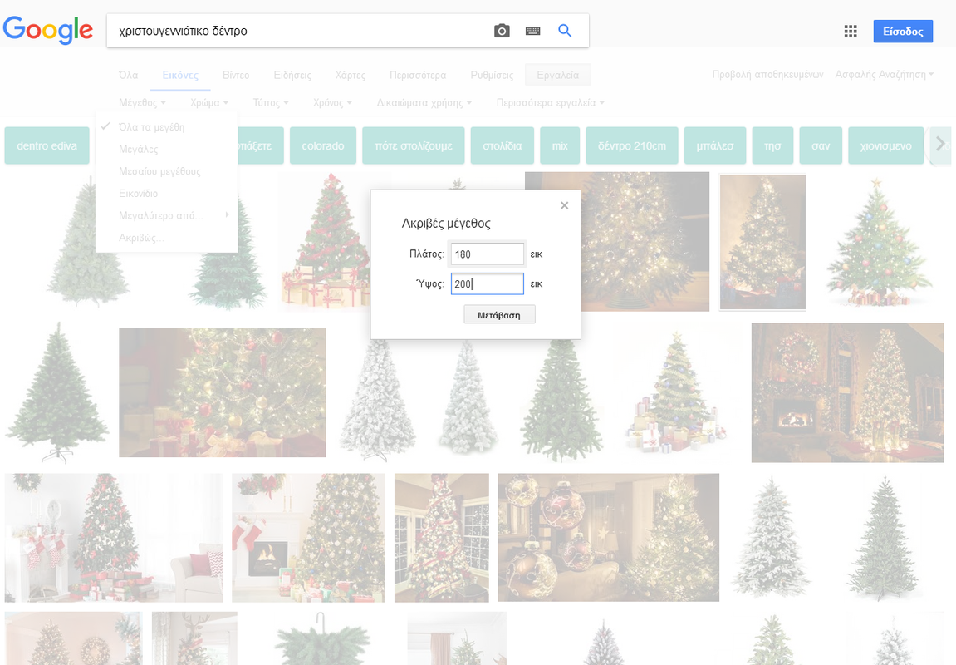The width and height of the screenshot is (956, 665).
Task: Open the Google apps grid icon
Action: (x=851, y=31)
